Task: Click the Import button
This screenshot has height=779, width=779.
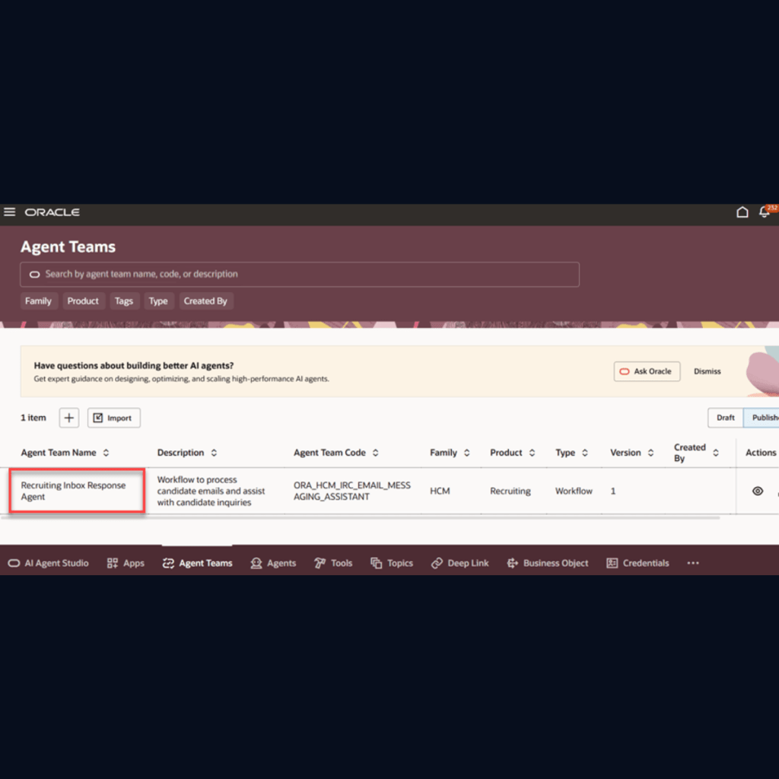Action: pyautogui.click(x=113, y=418)
